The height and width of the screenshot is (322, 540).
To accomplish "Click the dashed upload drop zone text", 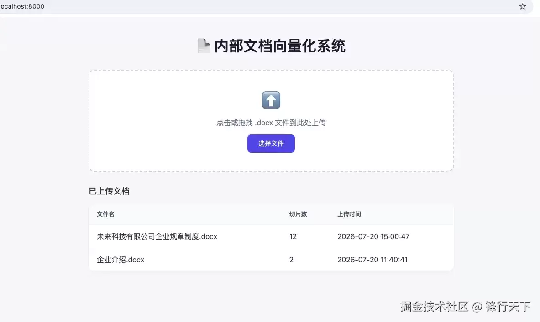I will point(271,123).
